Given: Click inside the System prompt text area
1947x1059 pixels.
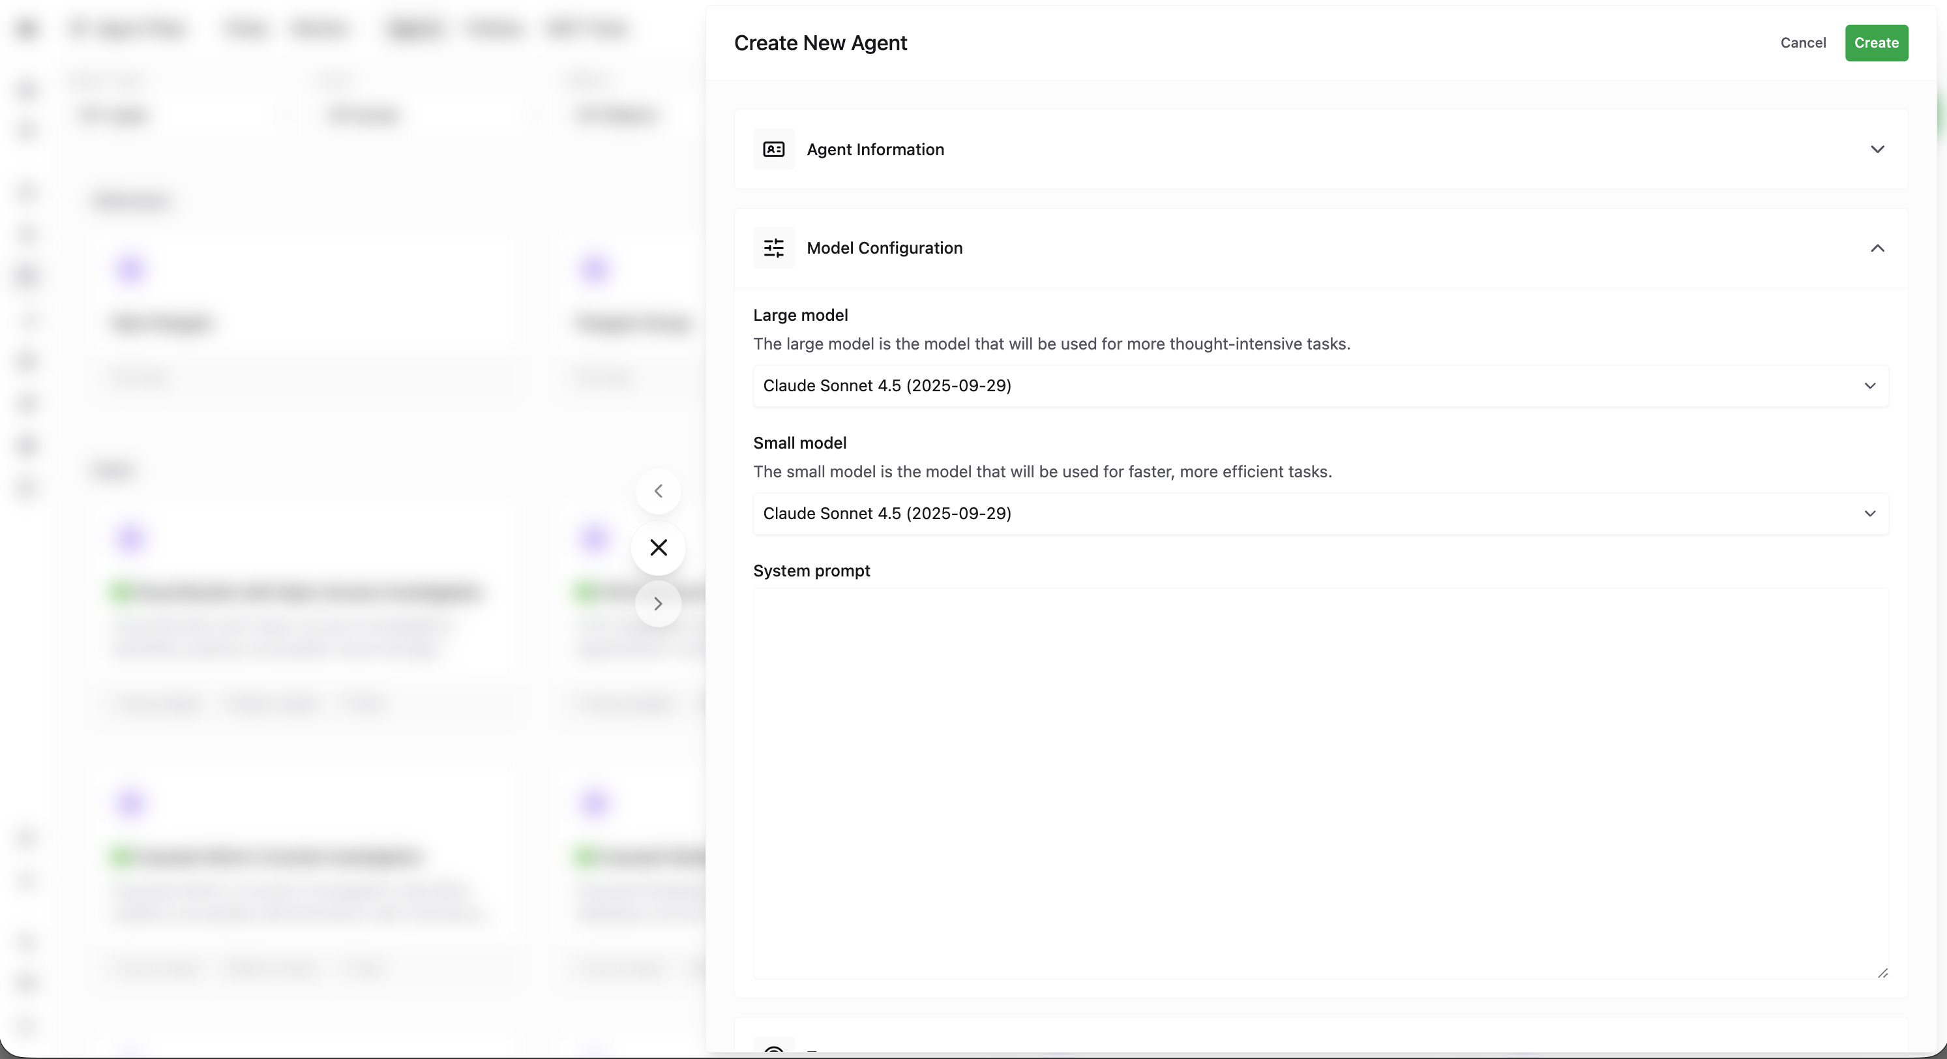Looking at the screenshot, I should click(1320, 783).
